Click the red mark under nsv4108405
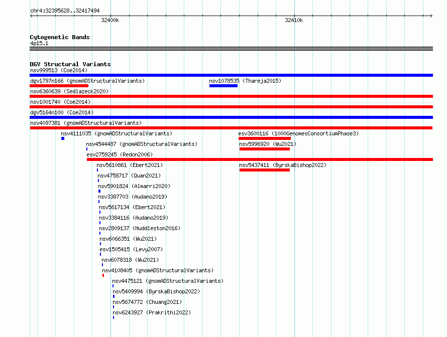The image size is (447, 337). pos(103,275)
